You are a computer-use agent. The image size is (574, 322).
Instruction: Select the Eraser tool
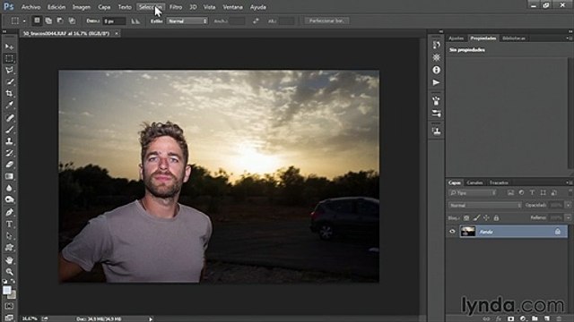point(9,165)
